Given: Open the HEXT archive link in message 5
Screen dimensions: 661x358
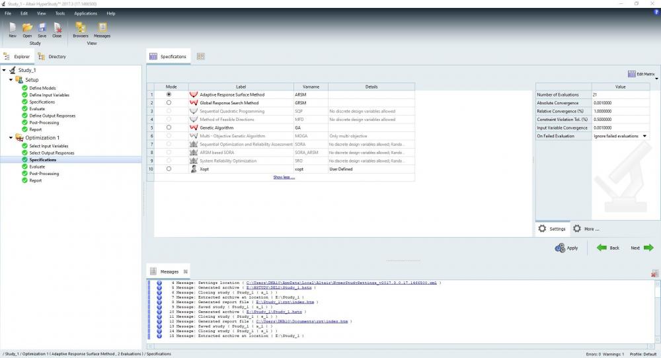Looking at the screenshot, I should coord(279,288).
